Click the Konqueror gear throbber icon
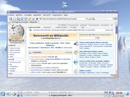 pos(116,19)
